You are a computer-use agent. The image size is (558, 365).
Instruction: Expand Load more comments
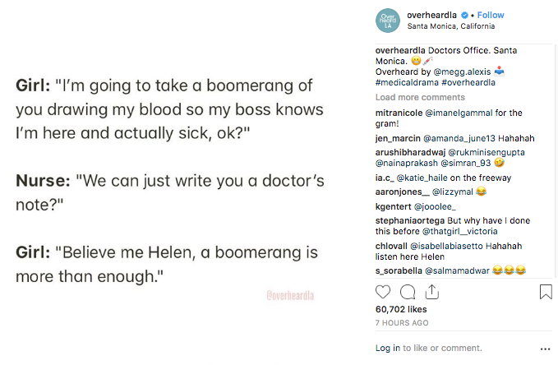tap(420, 97)
